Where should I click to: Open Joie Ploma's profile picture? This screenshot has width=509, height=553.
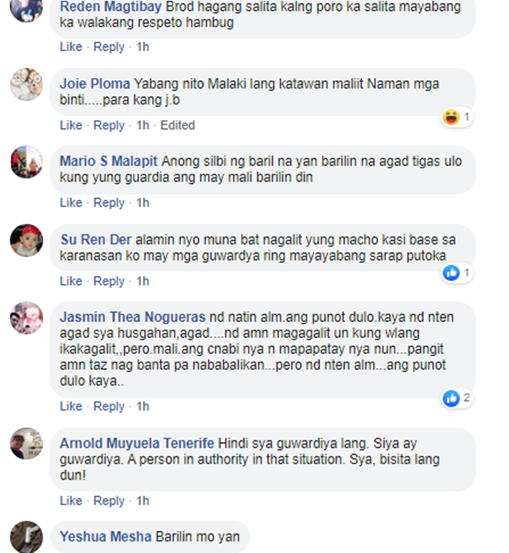pos(26,85)
